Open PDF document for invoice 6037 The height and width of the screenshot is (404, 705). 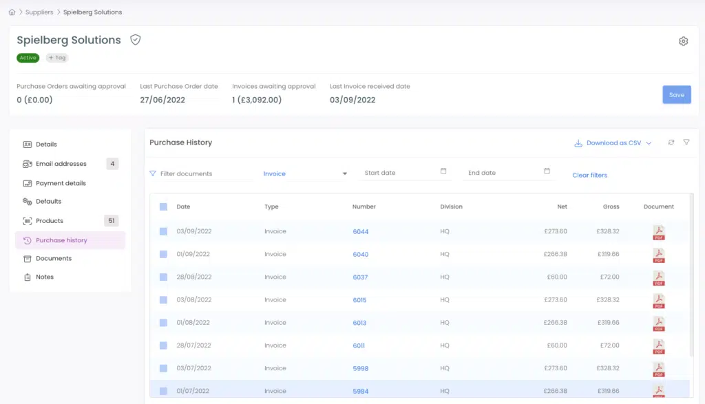coord(659,278)
